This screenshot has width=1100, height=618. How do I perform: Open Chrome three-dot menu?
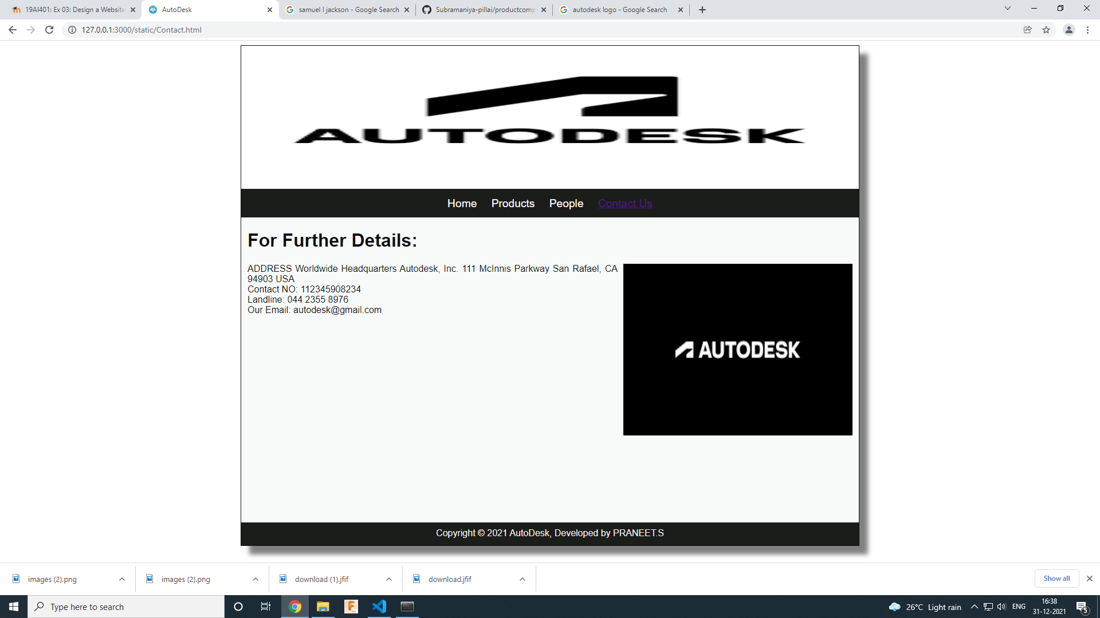click(x=1087, y=30)
